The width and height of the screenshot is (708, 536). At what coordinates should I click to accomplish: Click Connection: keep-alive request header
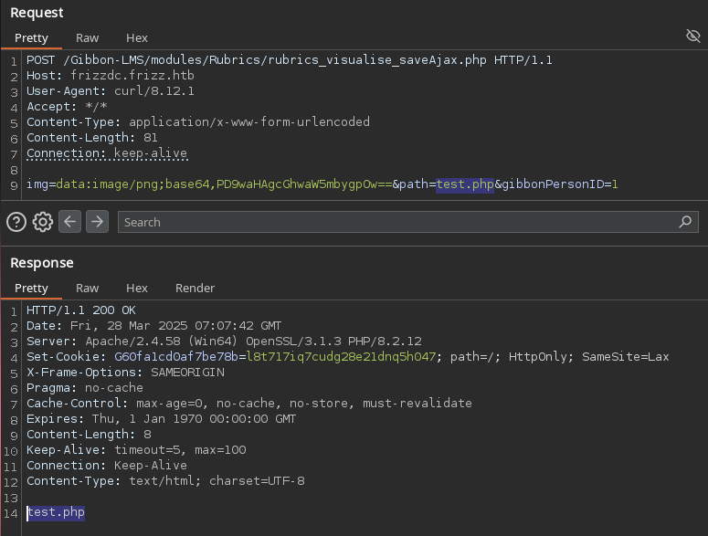(x=107, y=153)
